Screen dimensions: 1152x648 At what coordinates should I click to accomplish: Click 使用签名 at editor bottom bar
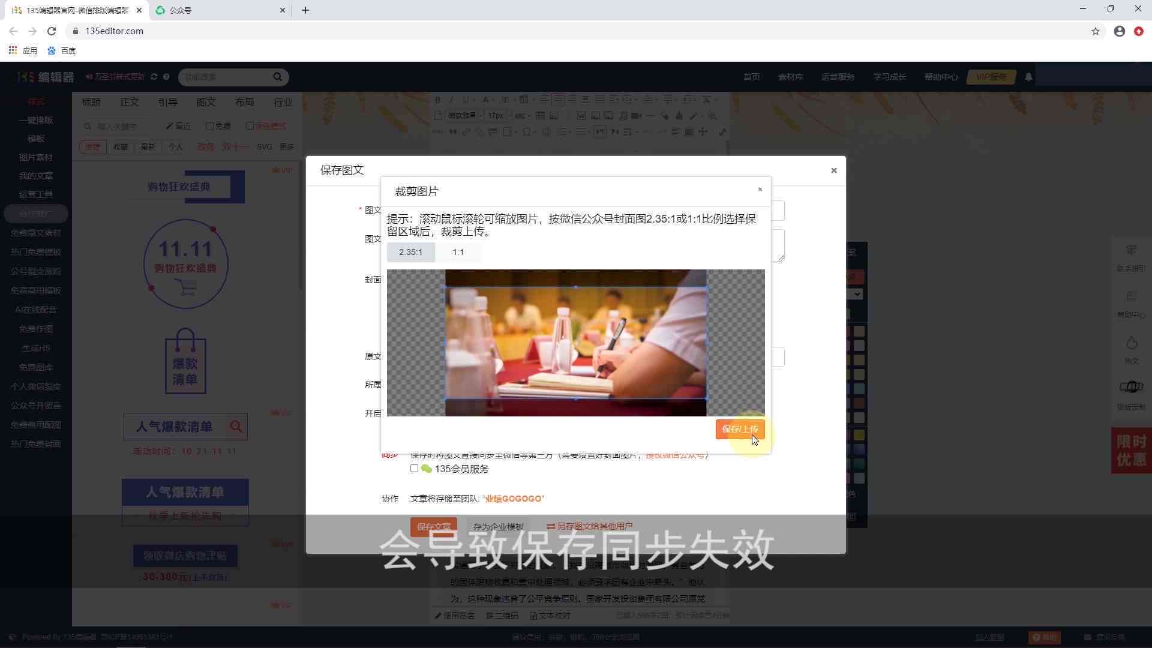point(455,616)
